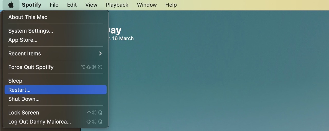Click the large bold heading ending in "ay"

(x=115, y=30)
